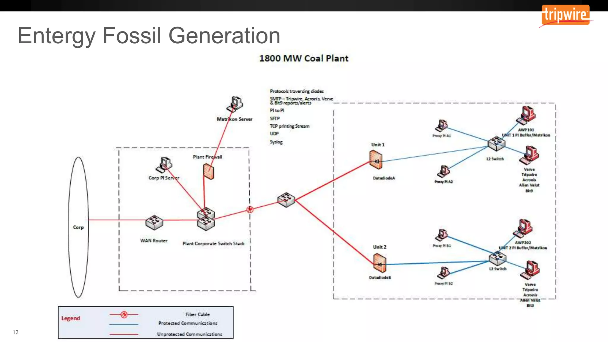This screenshot has height=342, width=608.
Task: Select the Unit 1 L2 Switch icon
Action: [496, 143]
